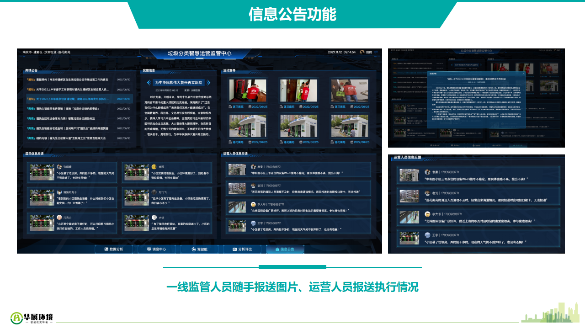Click the right chevron beside the party news headline
This screenshot has height=329, width=585.
coord(208,83)
